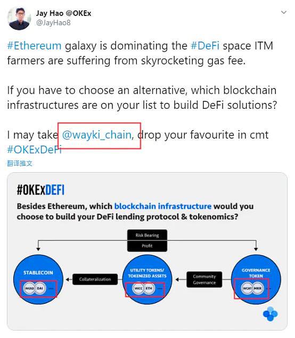
Task: Visit the @wayki_chain mention link
Action: click(97, 135)
